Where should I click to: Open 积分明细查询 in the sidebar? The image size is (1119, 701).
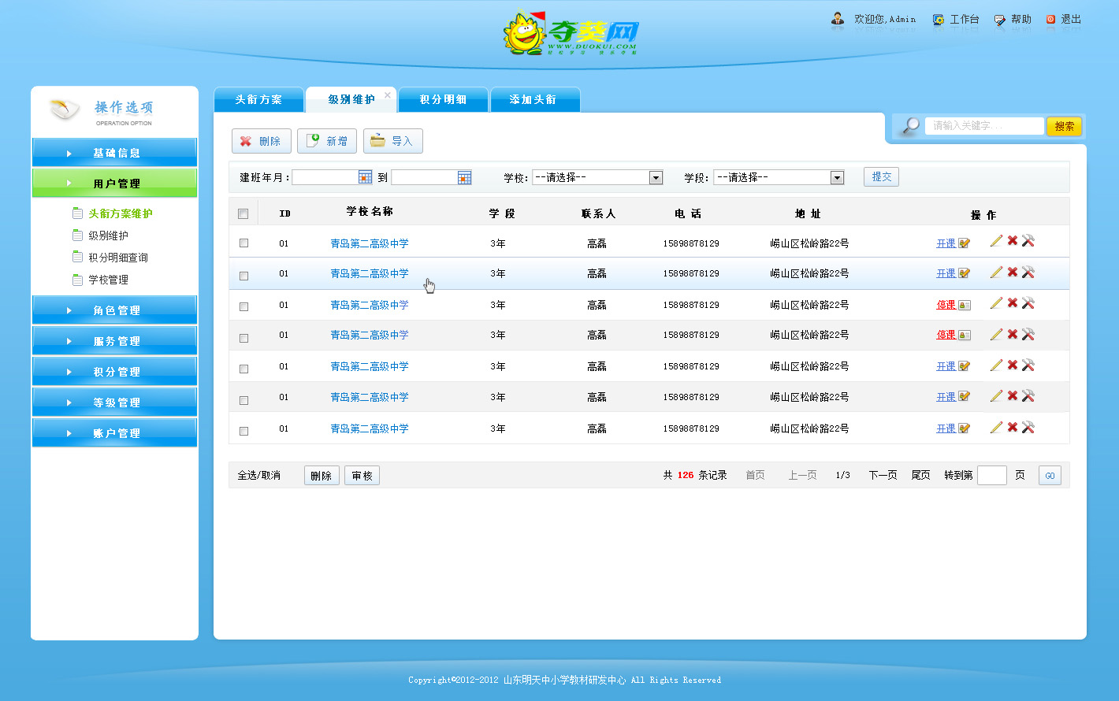(x=118, y=258)
